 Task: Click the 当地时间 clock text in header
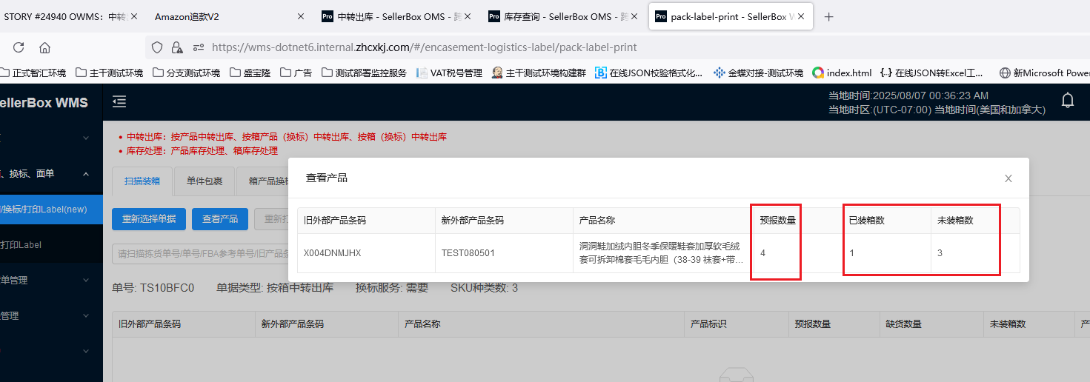click(908, 95)
